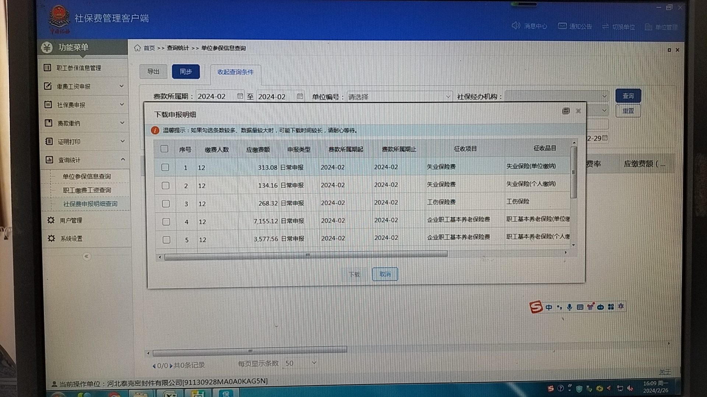Close the 下载申报明细 dialog
This screenshot has height=397, width=707.
578,111
